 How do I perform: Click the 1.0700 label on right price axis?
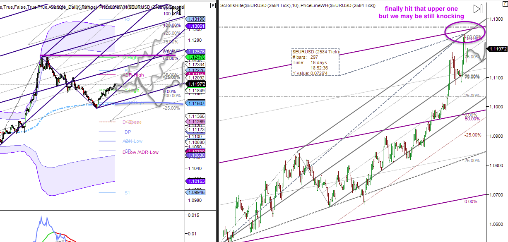click(497, 195)
